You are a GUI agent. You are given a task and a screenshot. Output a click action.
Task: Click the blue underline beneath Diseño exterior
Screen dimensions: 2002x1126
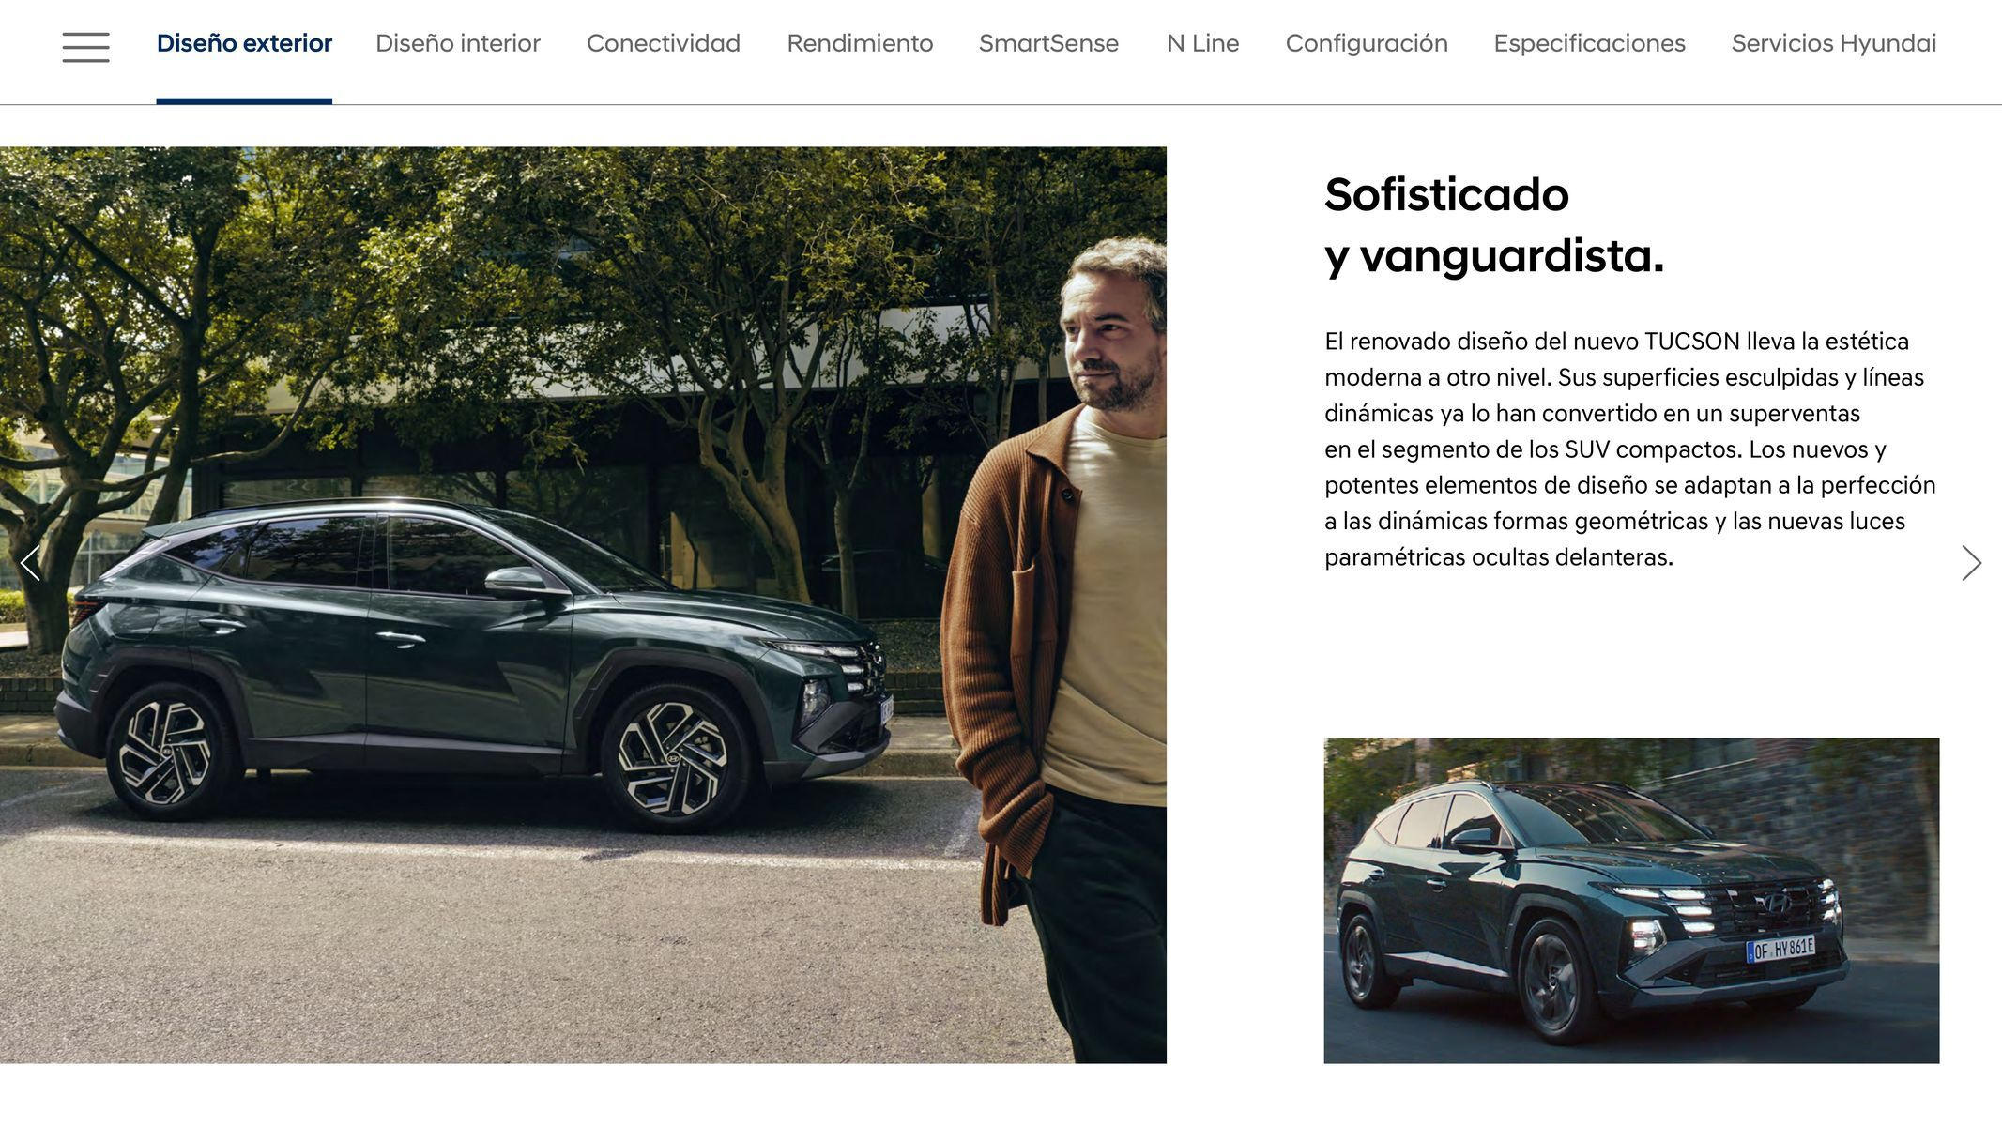(244, 101)
